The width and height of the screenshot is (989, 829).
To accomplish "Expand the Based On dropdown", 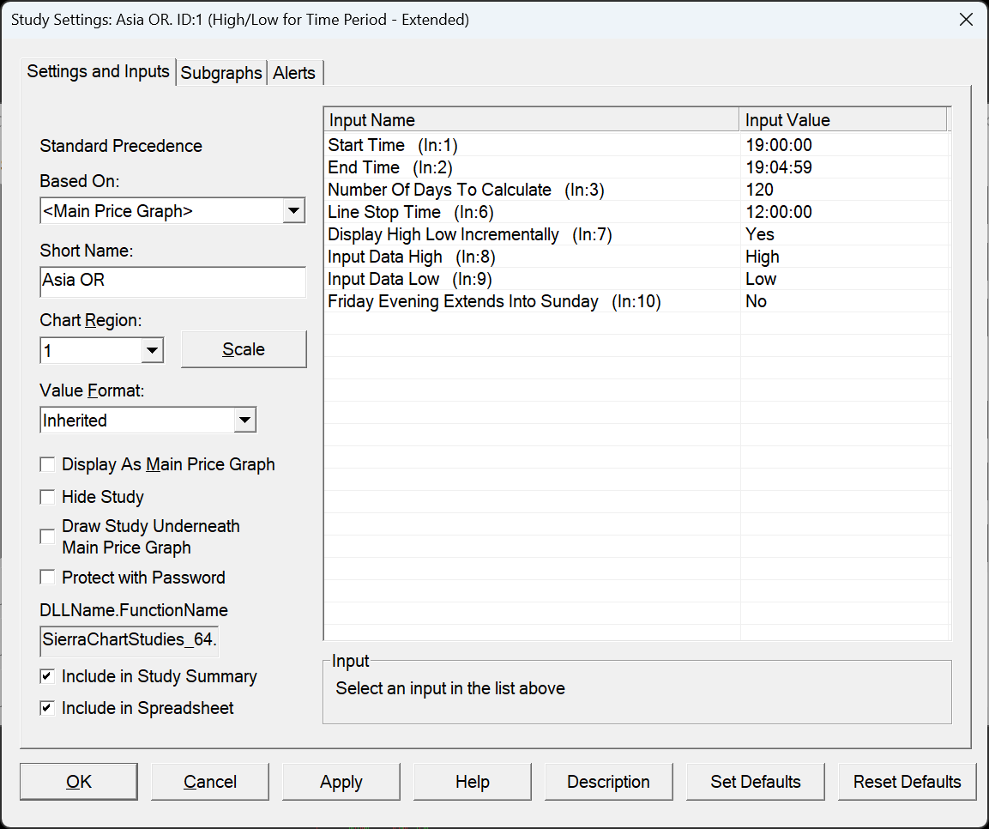I will point(293,210).
